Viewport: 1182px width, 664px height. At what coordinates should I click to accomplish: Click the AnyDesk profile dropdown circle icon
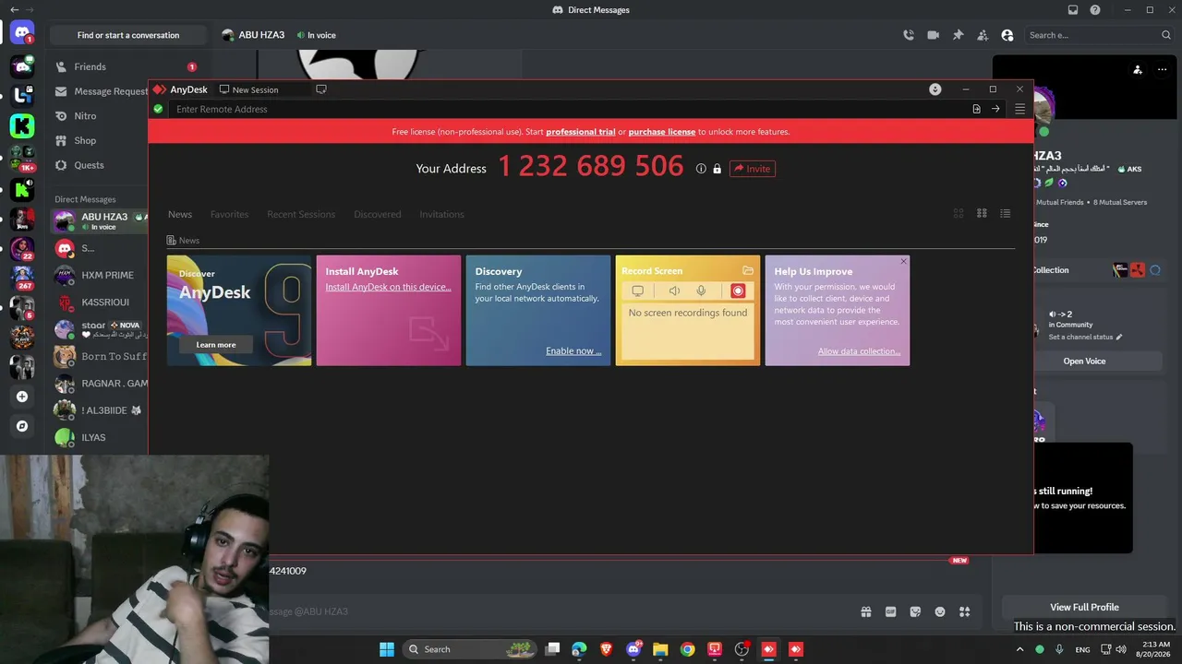(x=935, y=89)
